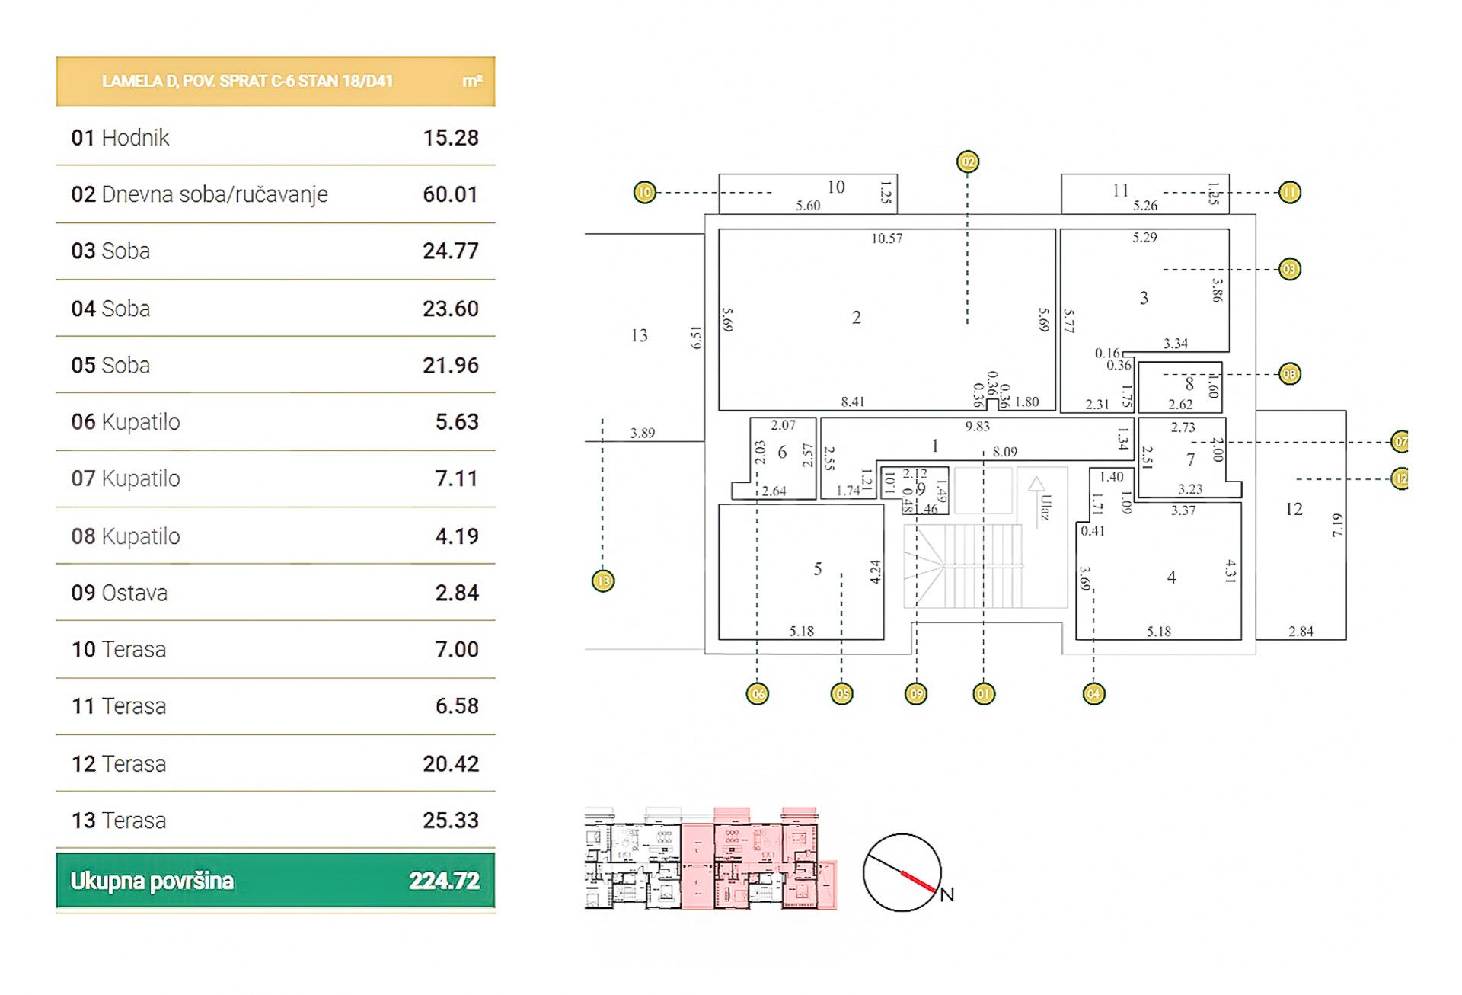Click the area value 15.28
Image resolution: width=1462 pixels, height=995 pixels.
coord(451,138)
